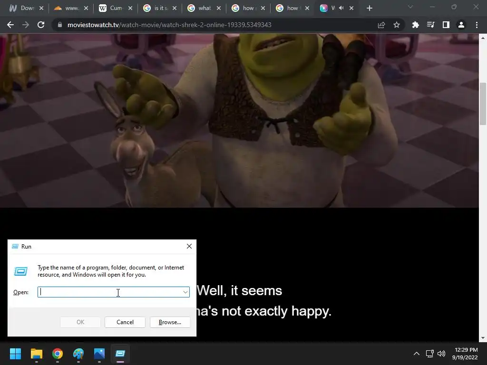This screenshot has height=365, width=487.
Task: Share this page from the address bar
Action: (381, 25)
